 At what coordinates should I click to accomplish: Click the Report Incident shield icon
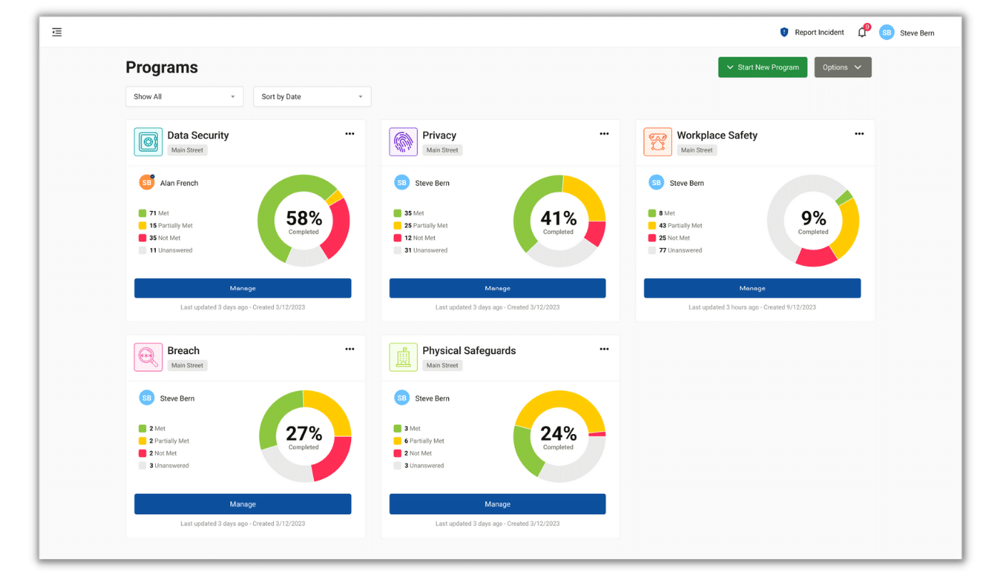pyautogui.click(x=783, y=32)
